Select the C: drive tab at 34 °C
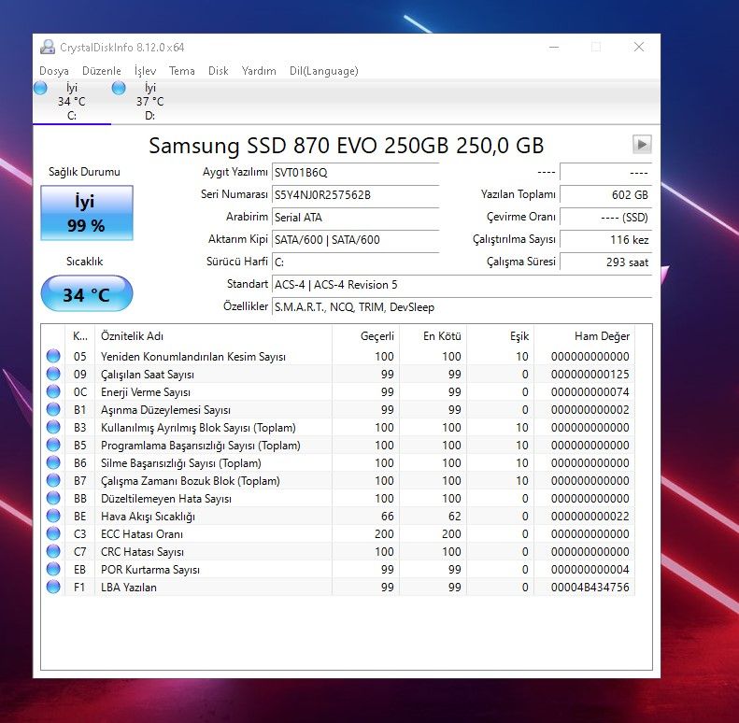This screenshot has width=739, height=723. tap(72, 101)
